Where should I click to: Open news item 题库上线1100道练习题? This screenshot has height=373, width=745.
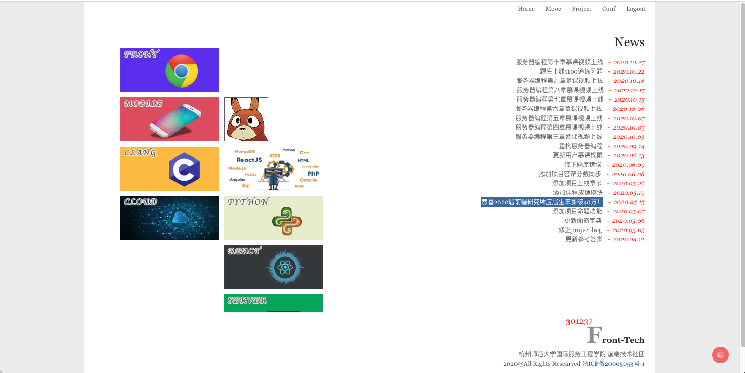571,71
